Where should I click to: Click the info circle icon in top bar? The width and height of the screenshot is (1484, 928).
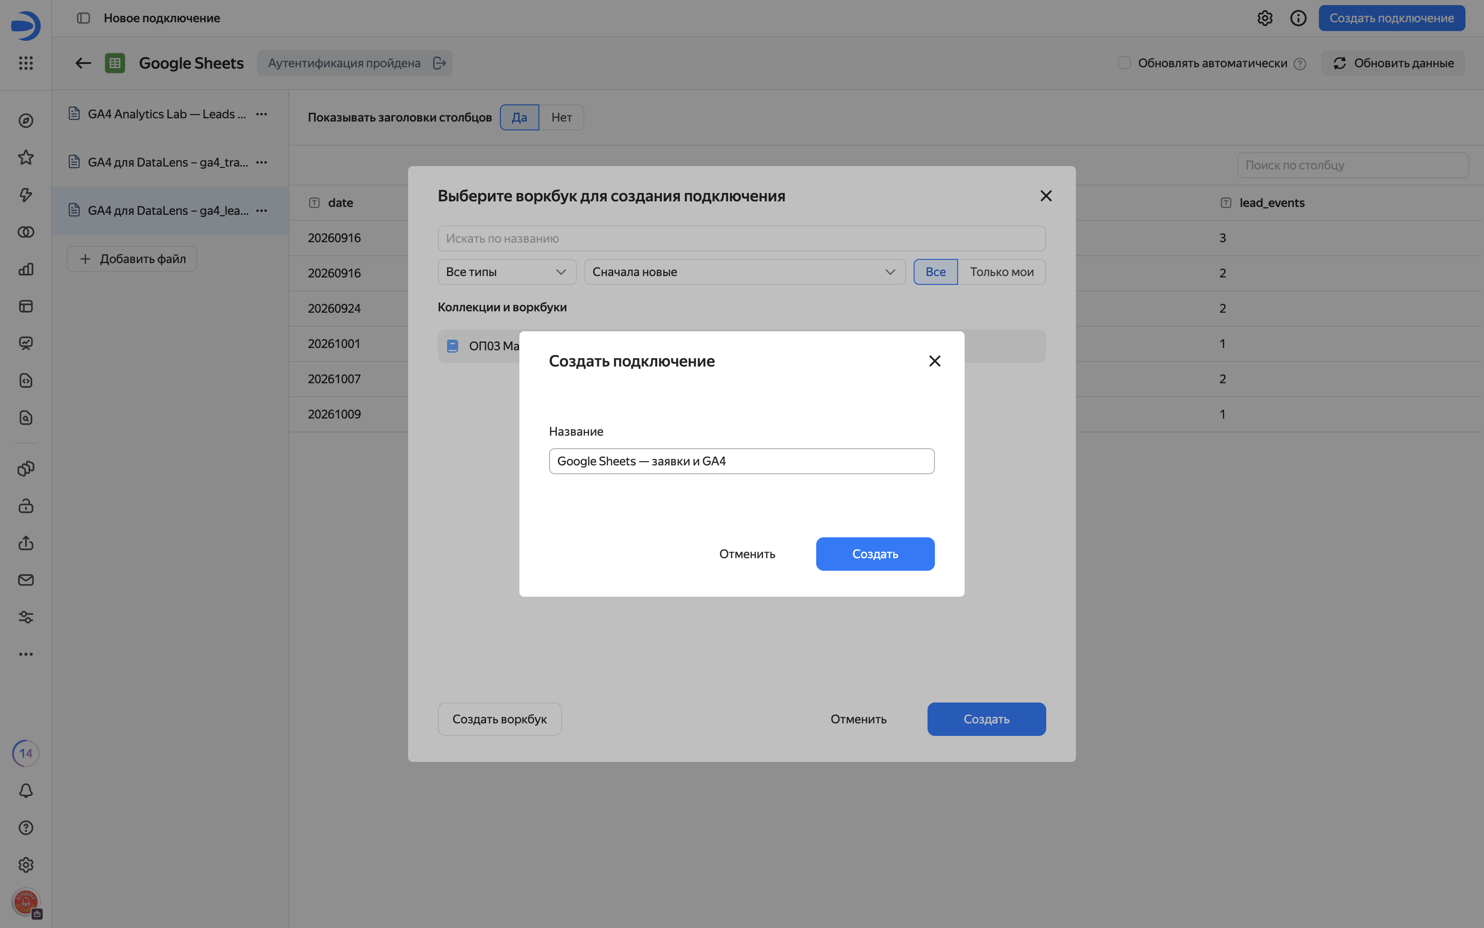tap(1298, 19)
